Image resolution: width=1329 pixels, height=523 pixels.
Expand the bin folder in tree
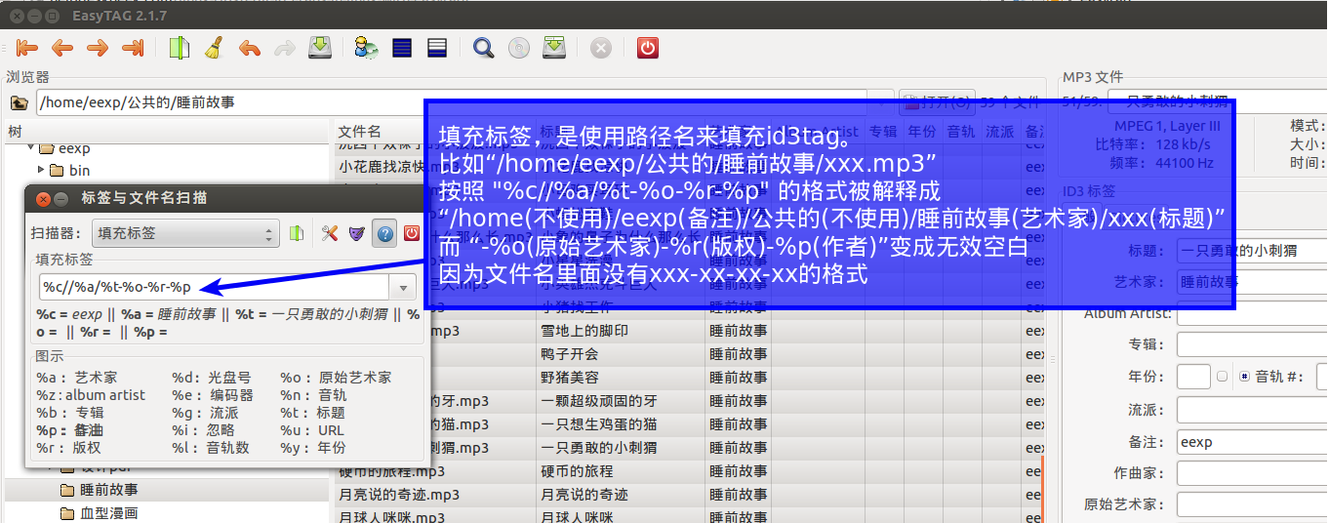[x=40, y=170]
